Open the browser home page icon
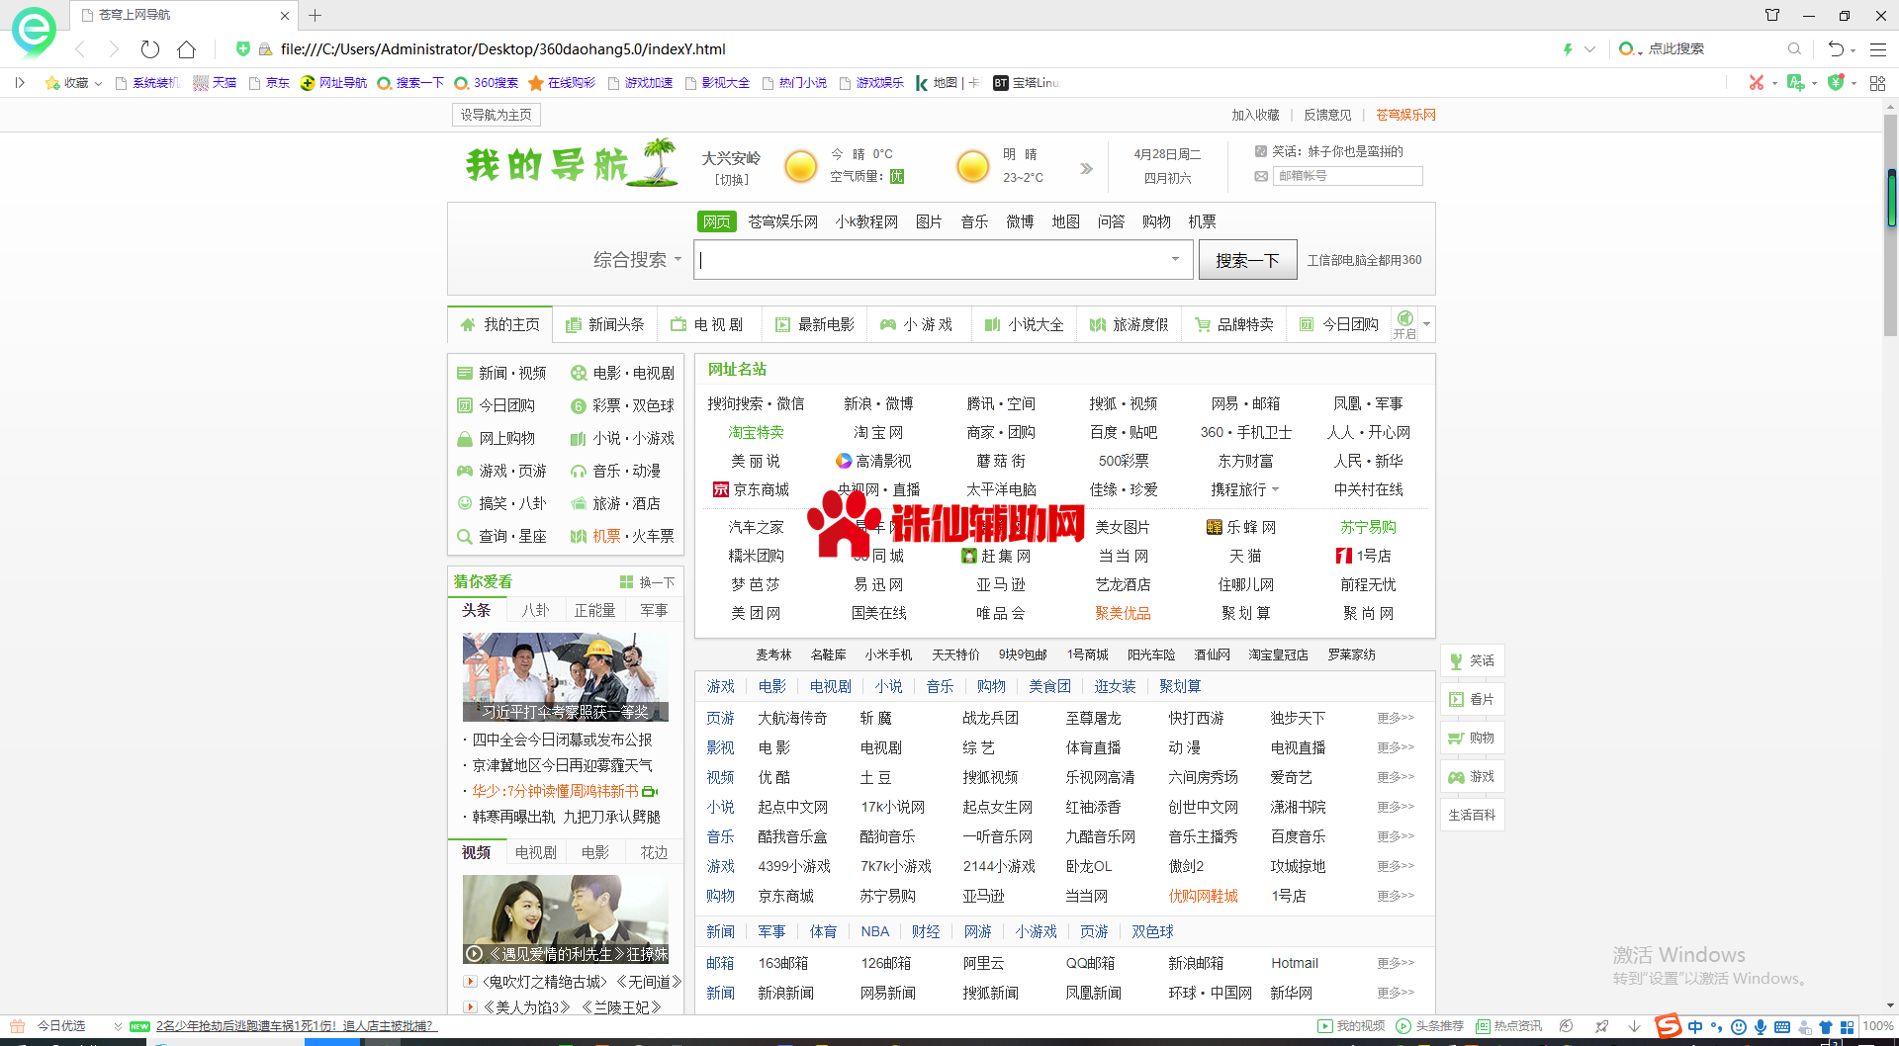This screenshot has height=1046, width=1899. (186, 48)
